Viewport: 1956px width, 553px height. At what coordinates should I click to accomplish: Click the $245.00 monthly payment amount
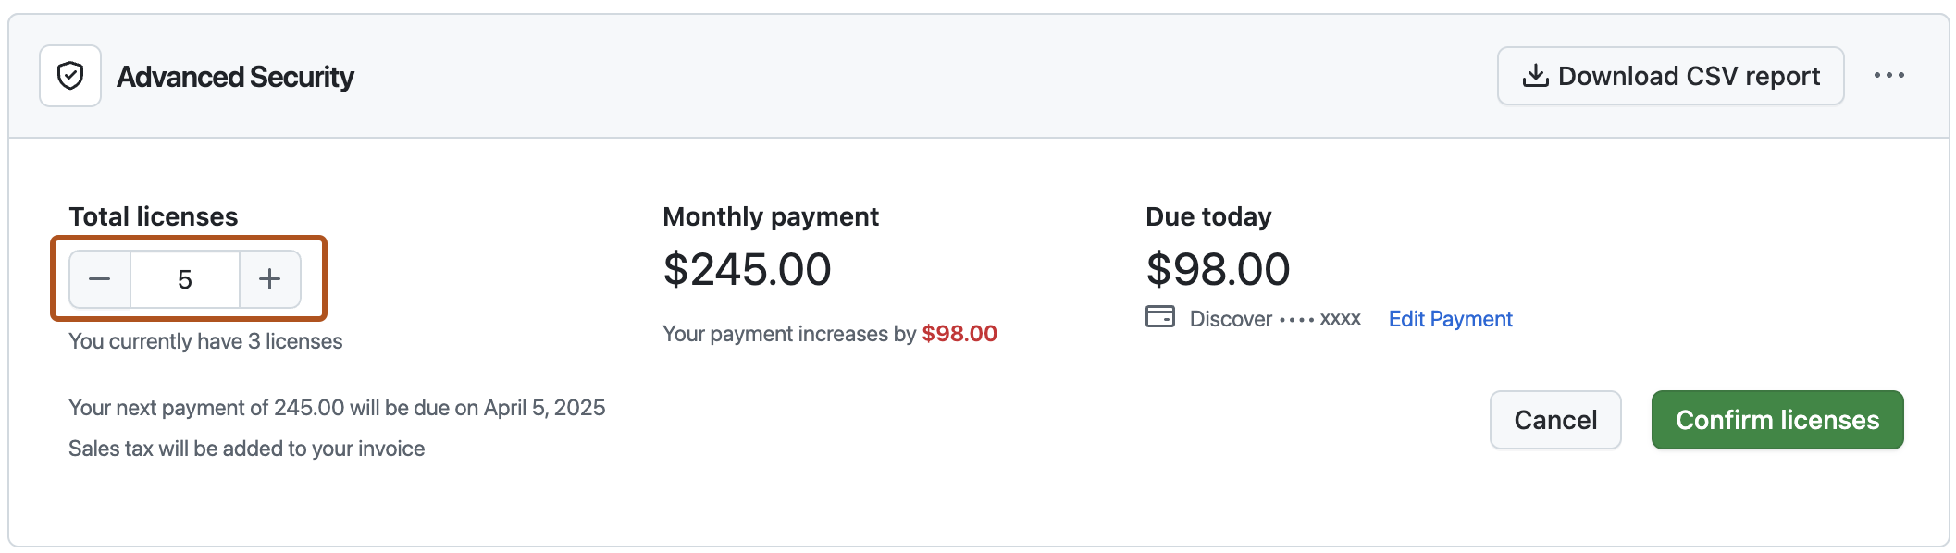[747, 270]
